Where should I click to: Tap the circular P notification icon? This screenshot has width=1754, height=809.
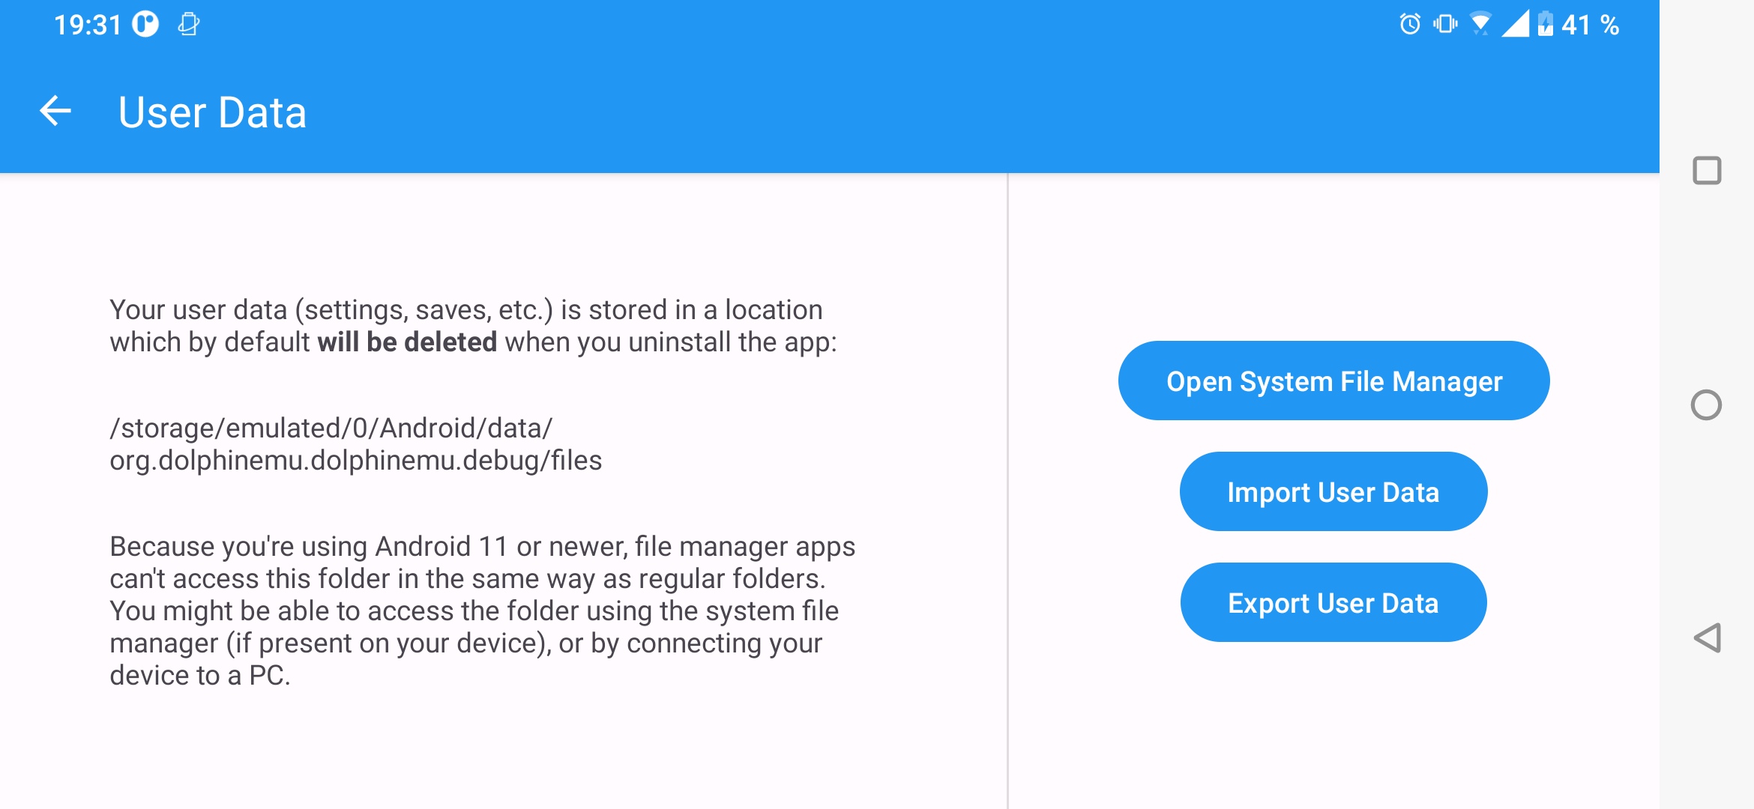click(146, 25)
